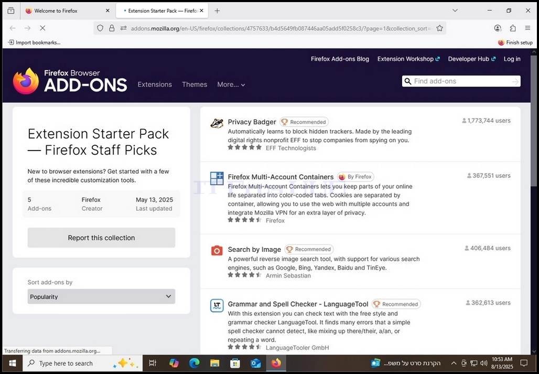The height and width of the screenshot is (374, 539).
Task: Stop loading the page
Action: (x=42, y=28)
